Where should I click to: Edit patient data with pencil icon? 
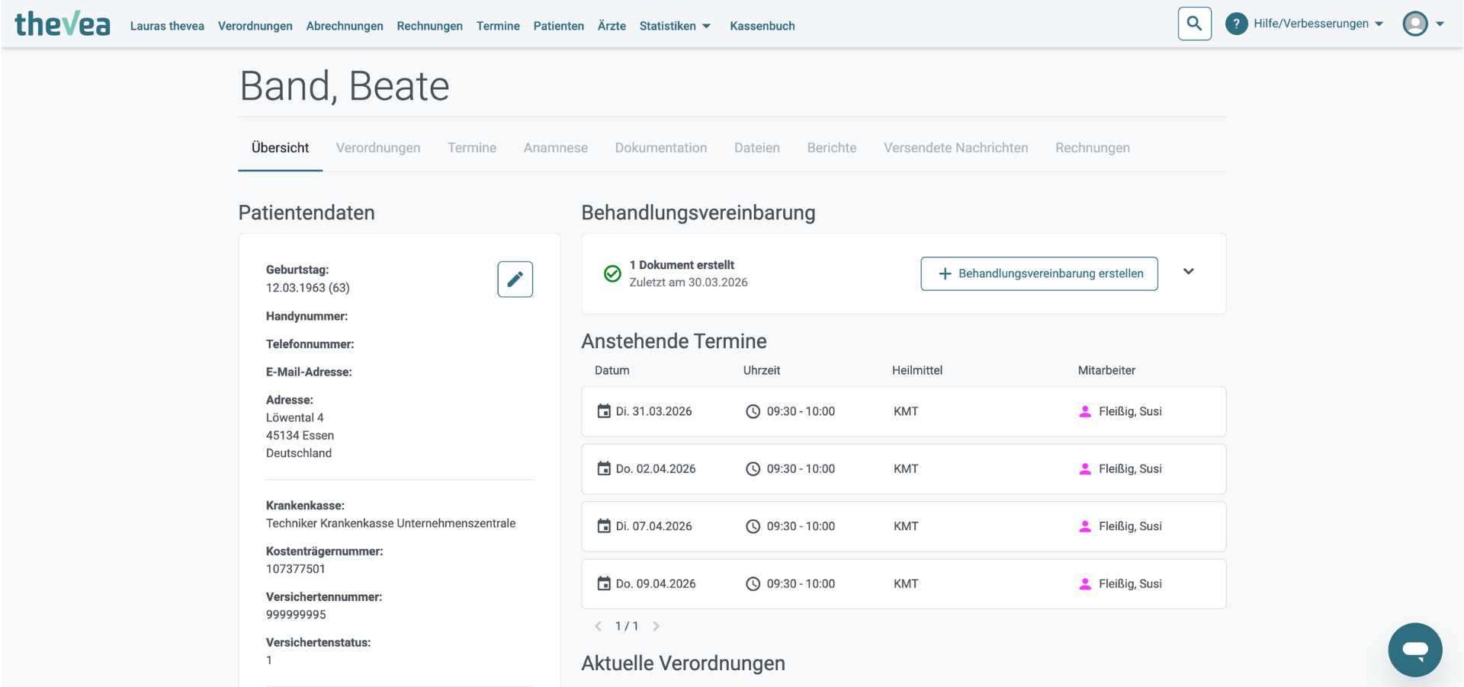(x=515, y=279)
